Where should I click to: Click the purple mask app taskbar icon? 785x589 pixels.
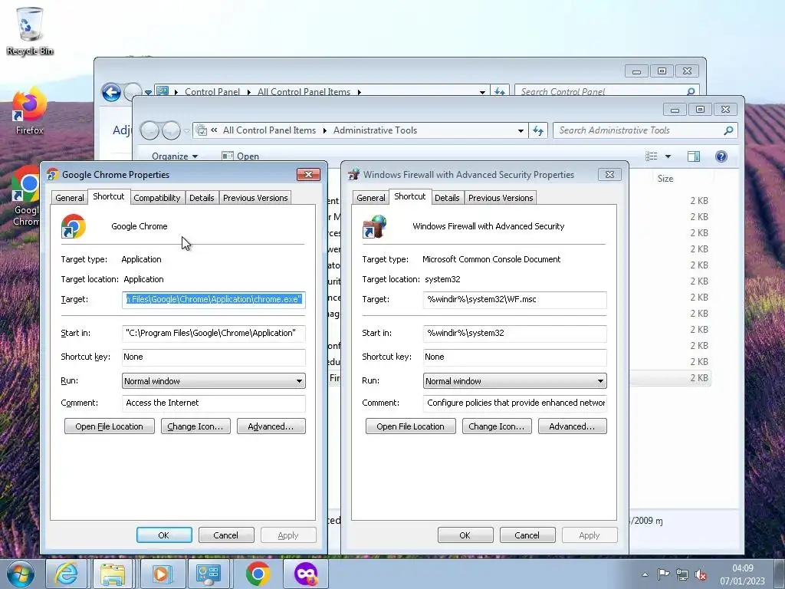coord(306,574)
